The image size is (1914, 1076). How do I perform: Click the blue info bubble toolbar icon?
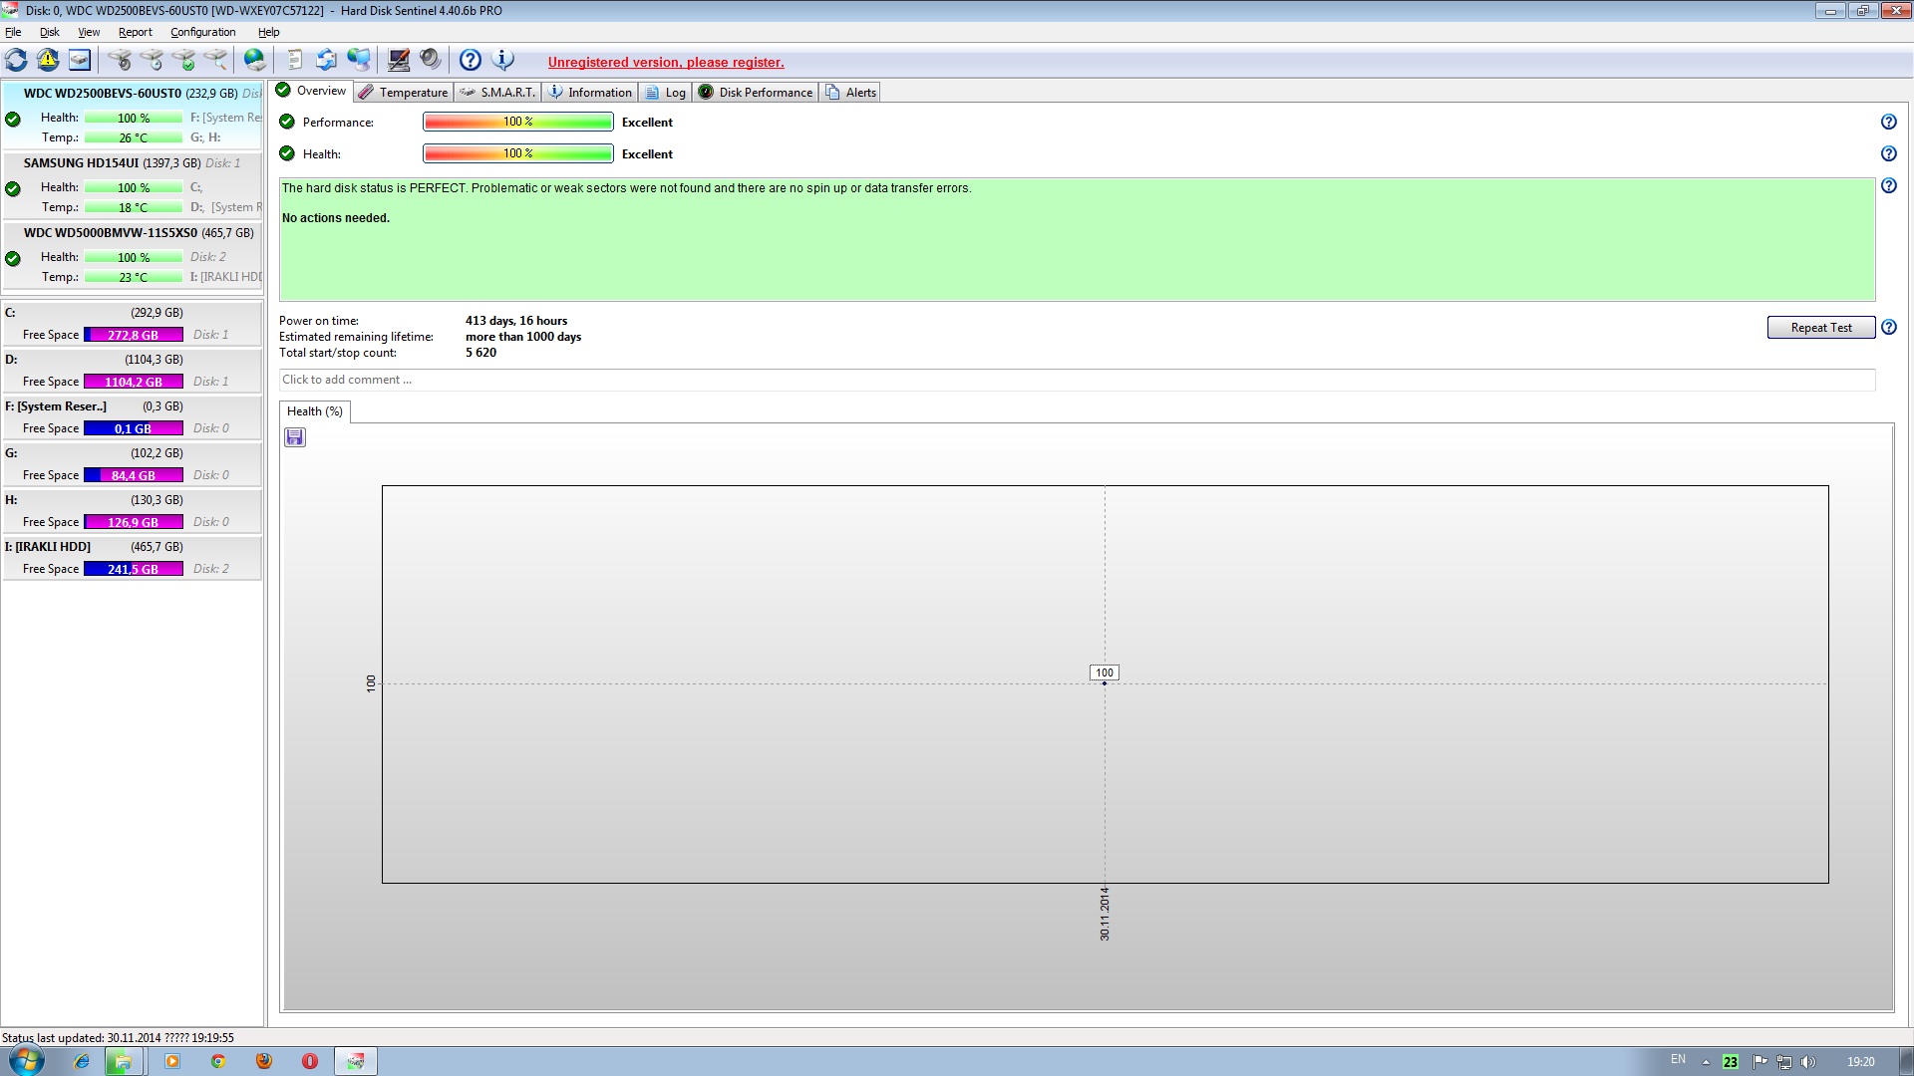click(x=502, y=60)
